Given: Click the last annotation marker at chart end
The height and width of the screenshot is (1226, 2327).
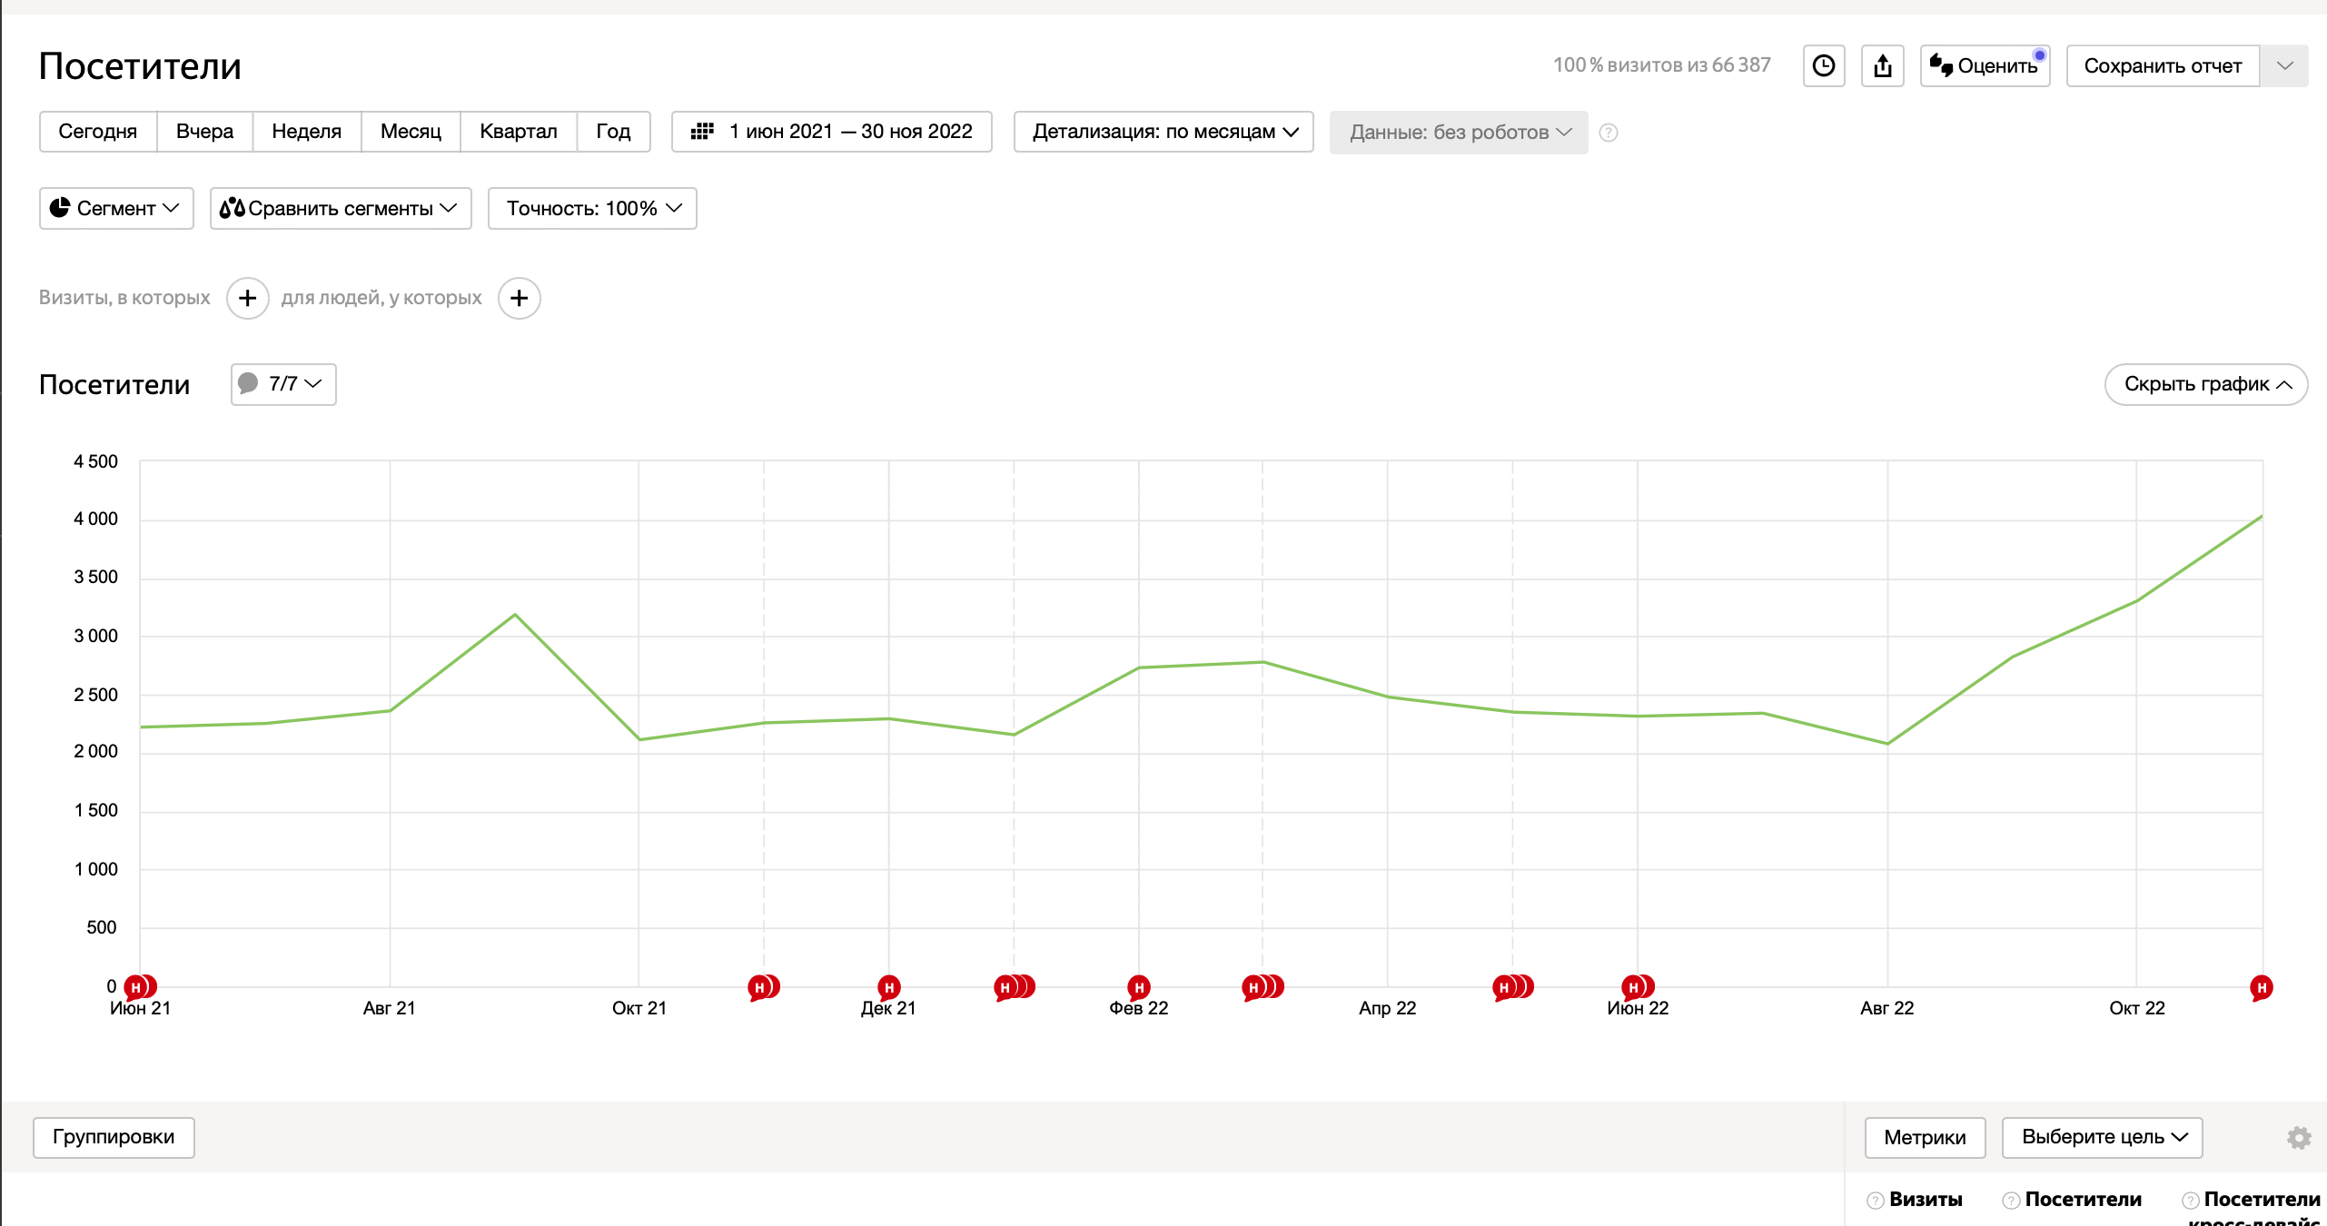Looking at the screenshot, I should click(x=2262, y=987).
